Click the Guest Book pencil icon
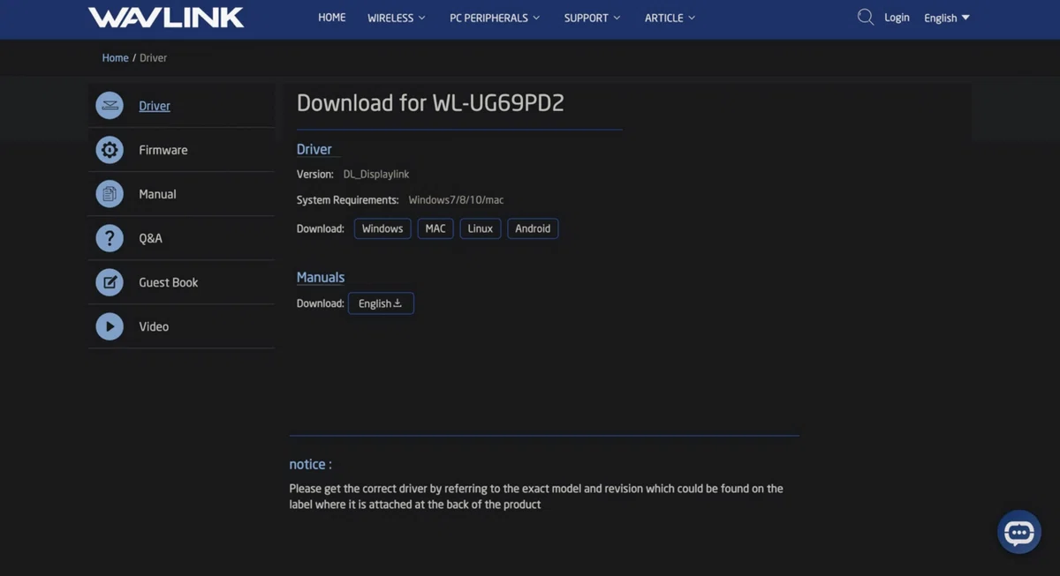This screenshot has width=1060, height=576. click(110, 282)
